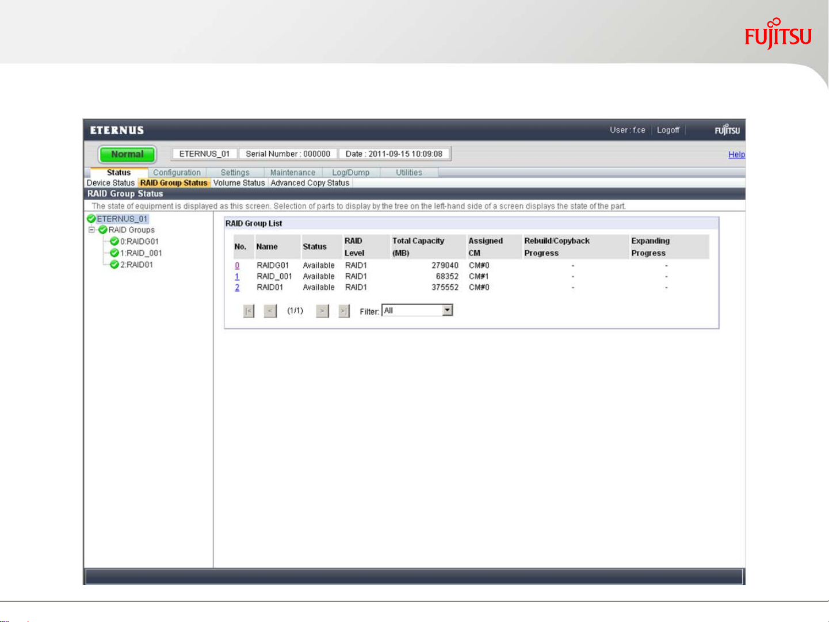Go to first page of RAID list
The image size is (829, 622).
pos(249,311)
